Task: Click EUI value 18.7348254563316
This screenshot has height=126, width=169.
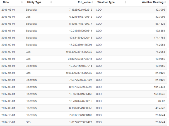Action: pos(81,101)
